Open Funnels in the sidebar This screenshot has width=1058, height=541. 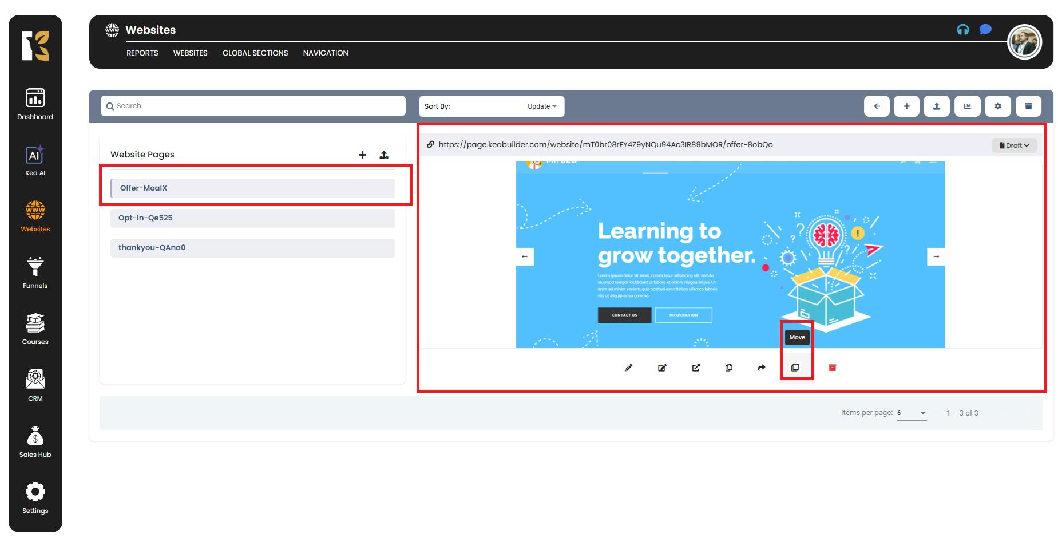click(35, 273)
